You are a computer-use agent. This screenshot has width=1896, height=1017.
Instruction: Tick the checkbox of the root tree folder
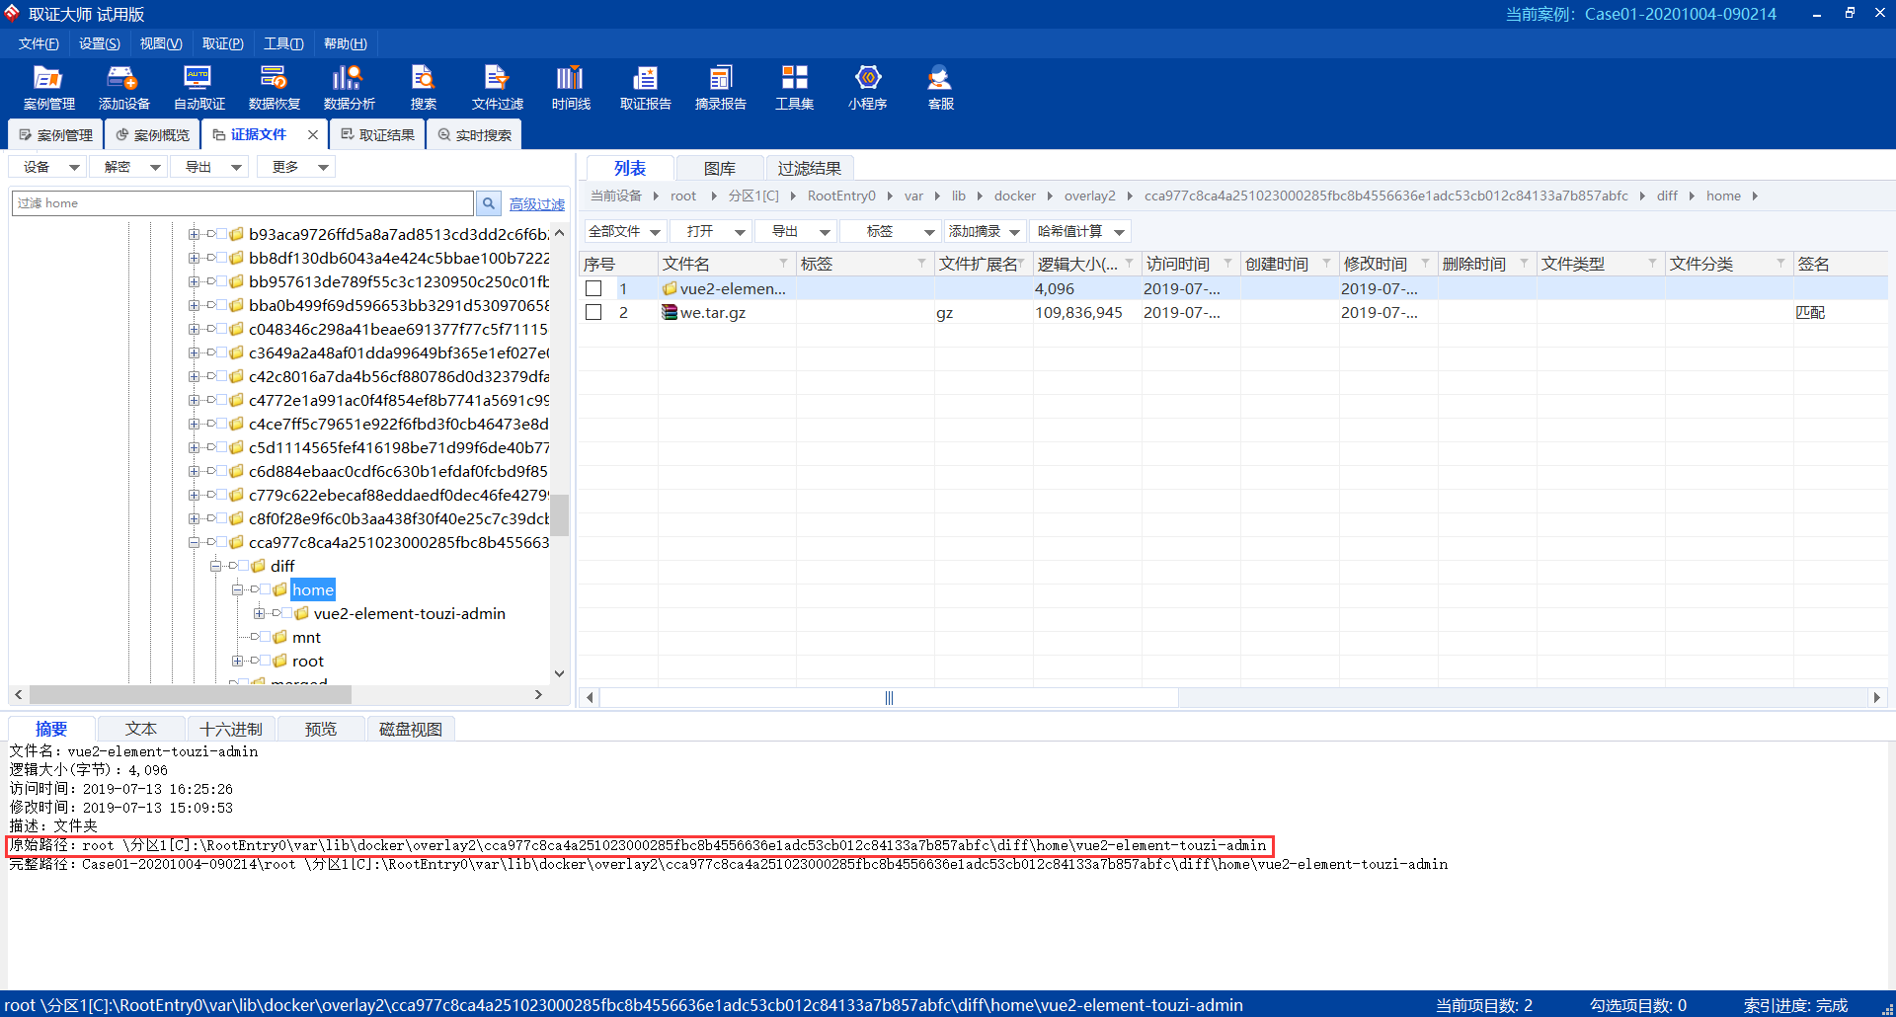(x=265, y=661)
